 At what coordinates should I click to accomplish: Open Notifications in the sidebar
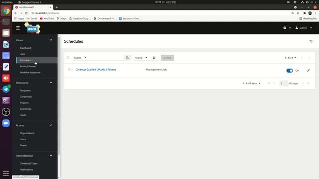[26, 170]
